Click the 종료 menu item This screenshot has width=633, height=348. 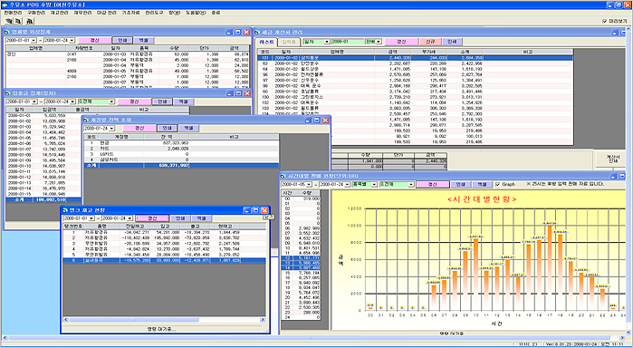(x=216, y=13)
